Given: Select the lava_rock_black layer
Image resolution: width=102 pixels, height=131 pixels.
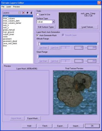Looking at the screenshot, I should 10,43.
